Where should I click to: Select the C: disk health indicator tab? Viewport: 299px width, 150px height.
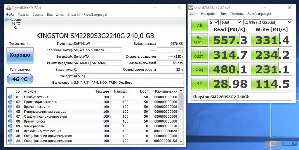[x=15, y=24]
